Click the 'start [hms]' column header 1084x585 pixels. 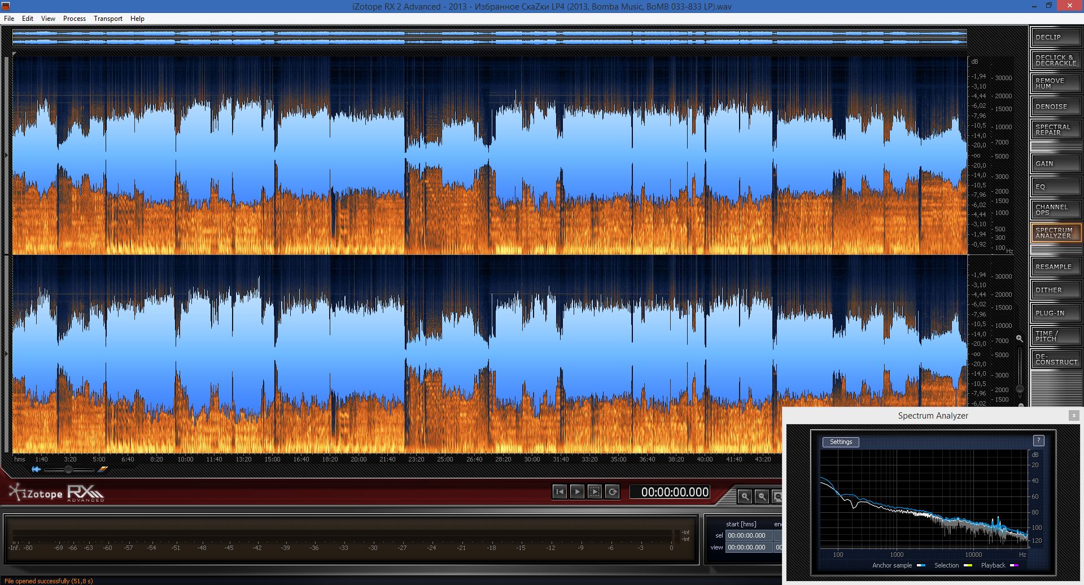741,524
